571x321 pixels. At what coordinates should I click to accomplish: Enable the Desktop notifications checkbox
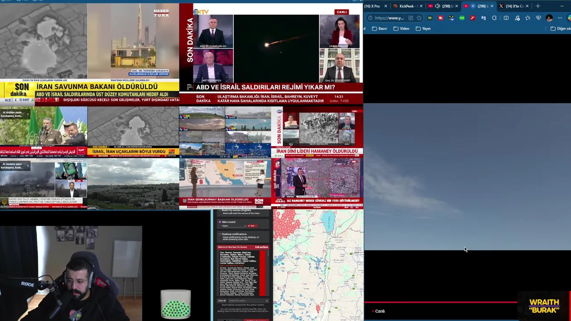[220, 234]
